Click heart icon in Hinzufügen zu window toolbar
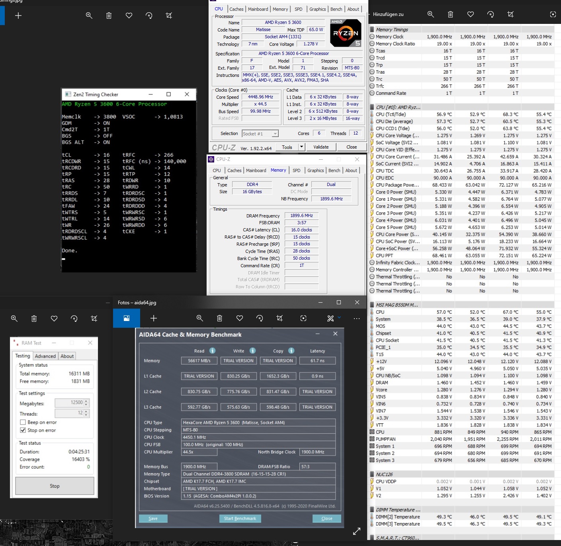 471,14
